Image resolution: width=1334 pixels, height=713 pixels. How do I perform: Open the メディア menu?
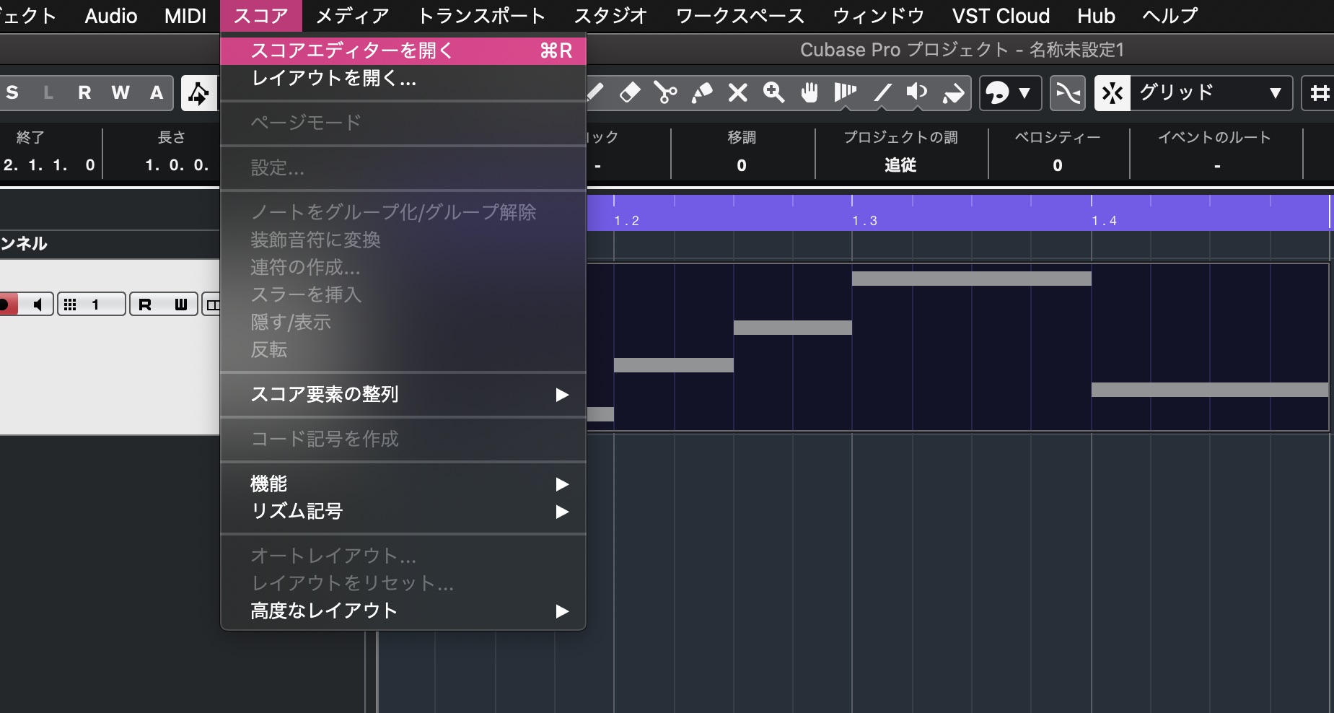pos(352,16)
